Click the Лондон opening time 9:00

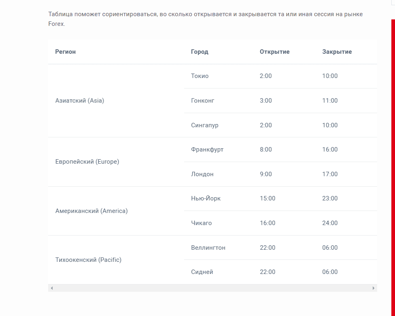point(266,174)
